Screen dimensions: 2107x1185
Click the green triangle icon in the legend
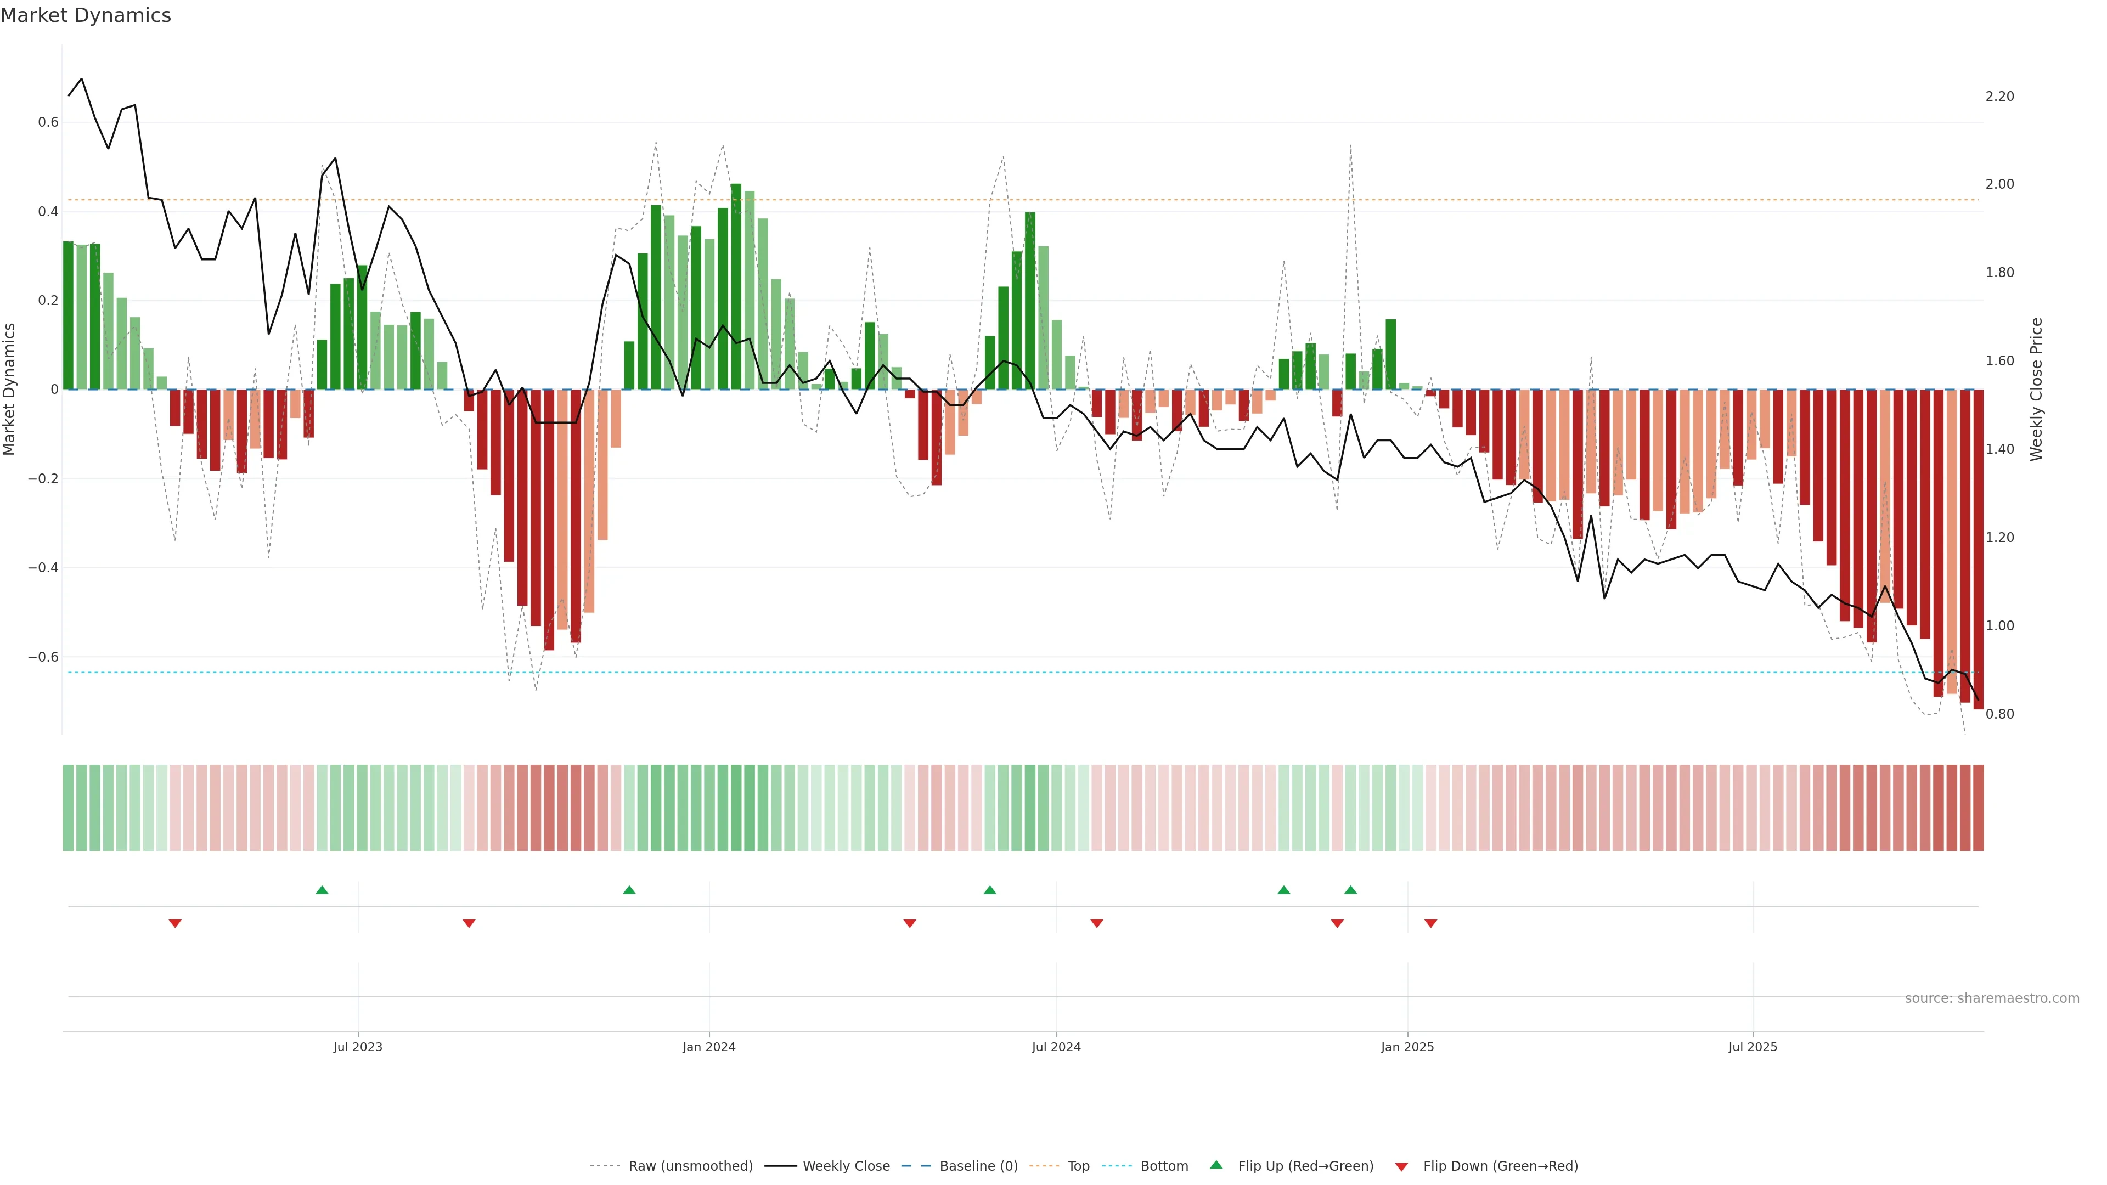click(x=1216, y=1165)
